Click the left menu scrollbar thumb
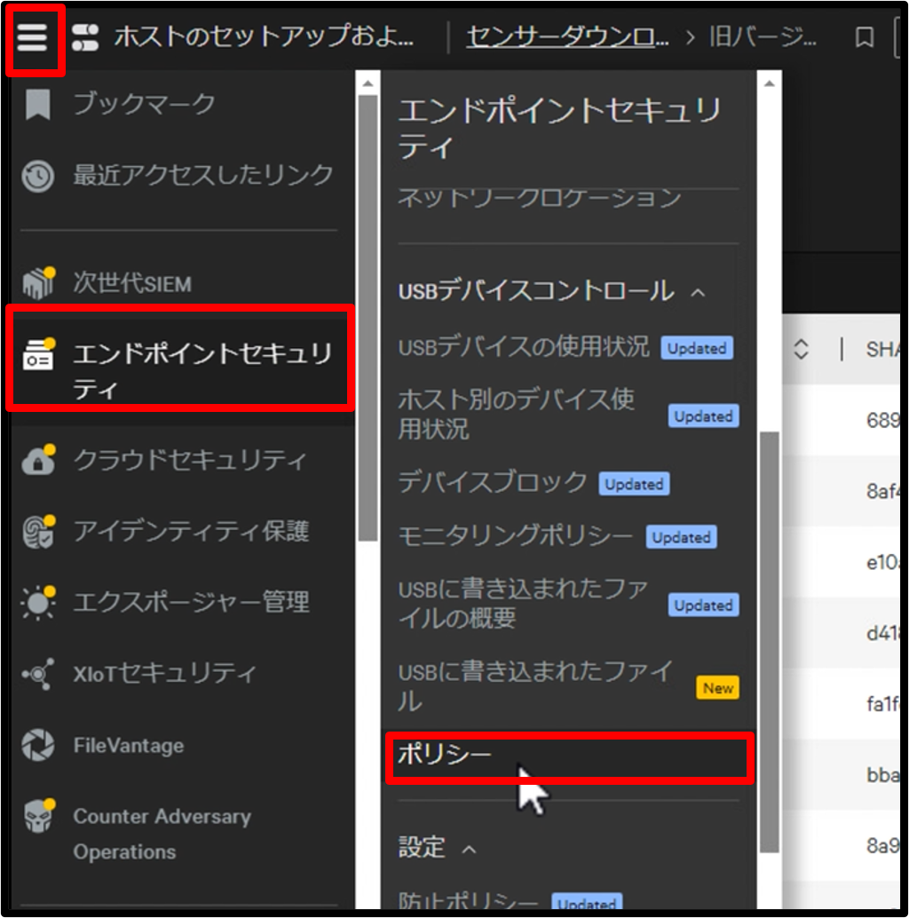Screen dimensions: 909x918 coord(368,318)
